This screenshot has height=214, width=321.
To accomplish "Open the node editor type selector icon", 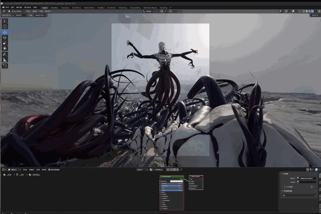I will [4, 169].
